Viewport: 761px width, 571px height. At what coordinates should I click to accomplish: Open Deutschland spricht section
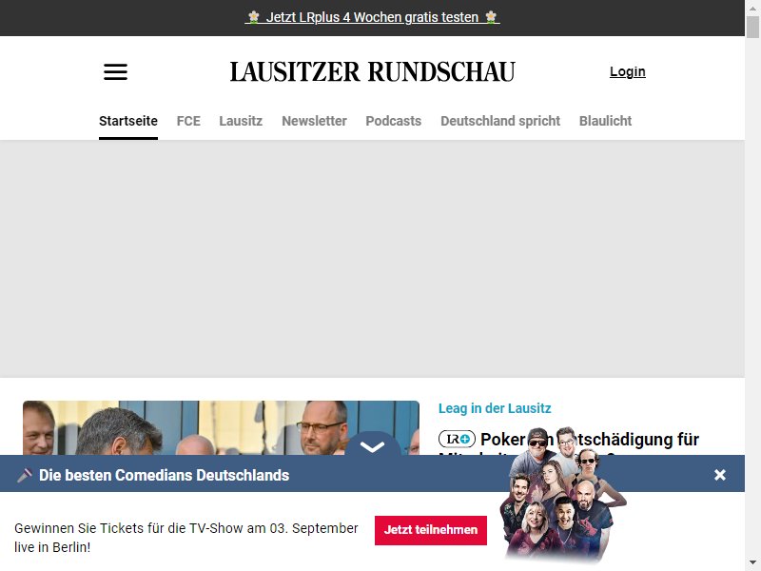500,121
